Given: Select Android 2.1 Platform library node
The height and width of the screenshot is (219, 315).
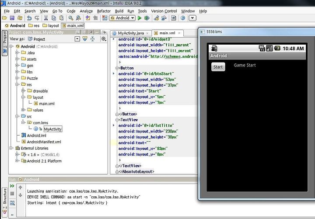Looking at the screenshot, I should pos(42,161).
